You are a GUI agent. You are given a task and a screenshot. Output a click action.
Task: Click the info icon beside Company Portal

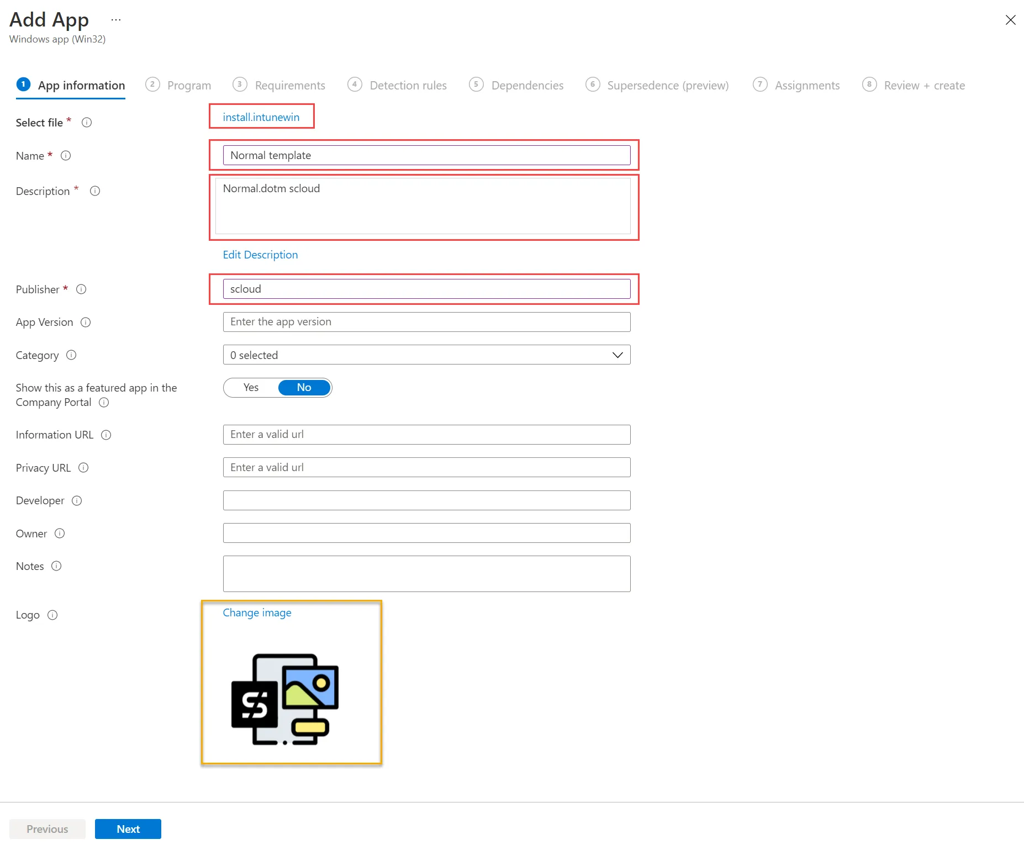(x=104, y=403)
